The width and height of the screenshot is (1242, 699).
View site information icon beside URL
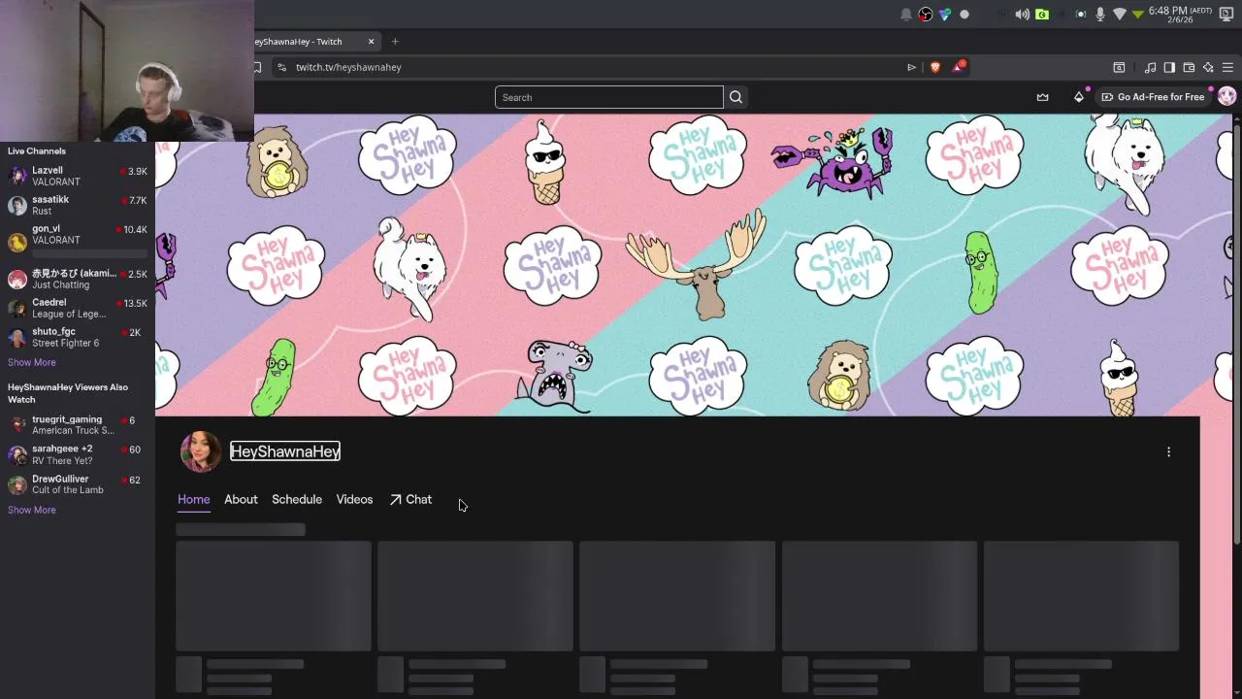pyautogui.click(x=281, y=67)
